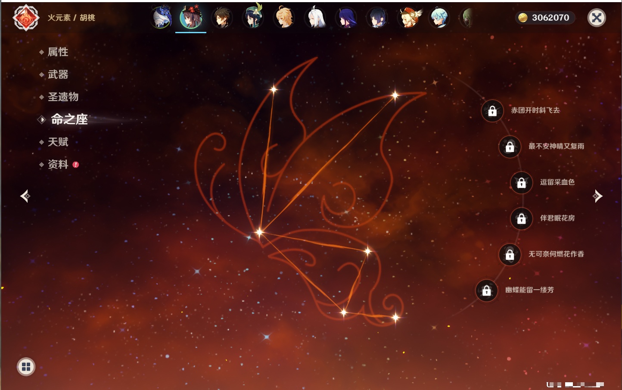
Task: Click the Mora balance 3062070
Action: click(x=545, y=18)
